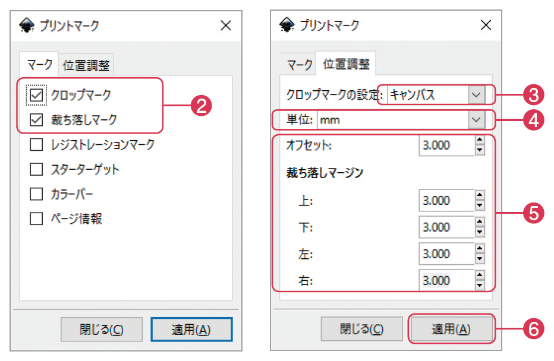Increase the 右 margin with up arrow
This screenshot has width=554, height=361.
pyautogui.click(x=480, y=275)
